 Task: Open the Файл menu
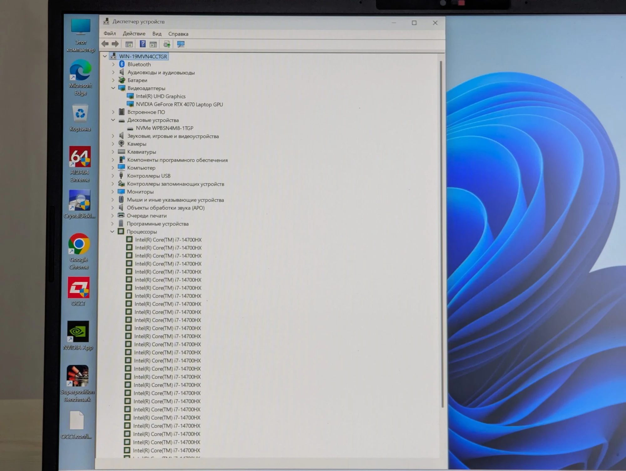pos(110,33)
